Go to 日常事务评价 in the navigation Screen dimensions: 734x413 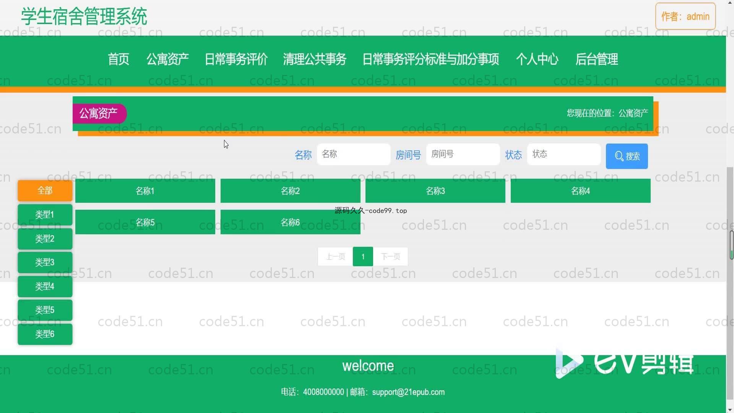coord(236,59)
